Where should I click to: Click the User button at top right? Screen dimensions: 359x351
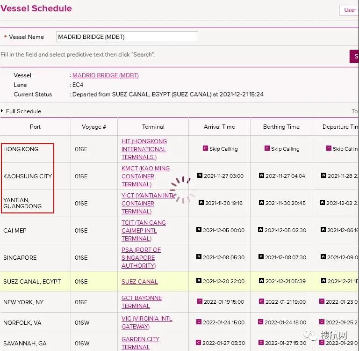pyautogui.click(x=349, y=10)
